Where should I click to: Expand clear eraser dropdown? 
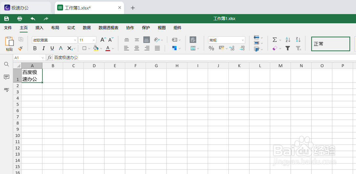(280, 48)
